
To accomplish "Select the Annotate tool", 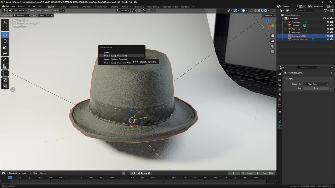I will click(5, 61).
